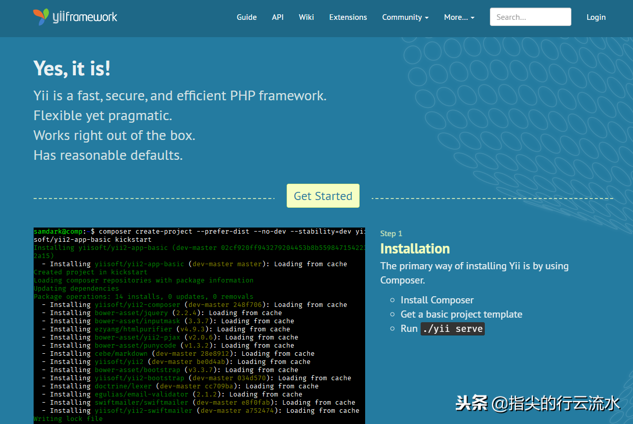The image size is (633, 424).
Task: Open the API documentation link
Action: pyautogui.click(x=278, y=17)
